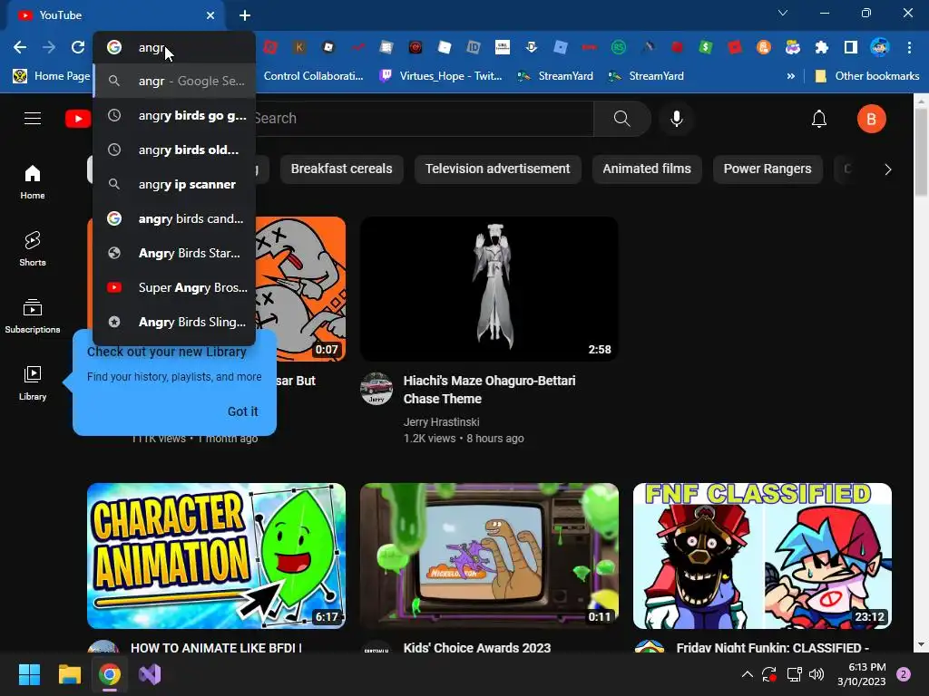Show hidden bookmarks with double chevron
Screen dimensions: 929x696
click(x=790, y=76)
